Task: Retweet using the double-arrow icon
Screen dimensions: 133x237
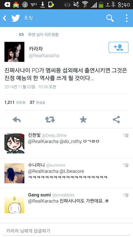Action: coord(50,119)
